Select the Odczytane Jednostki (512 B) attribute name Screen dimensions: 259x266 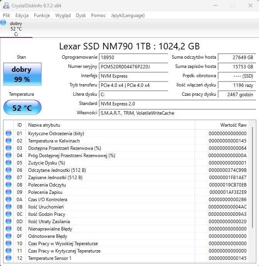(57, 170)
